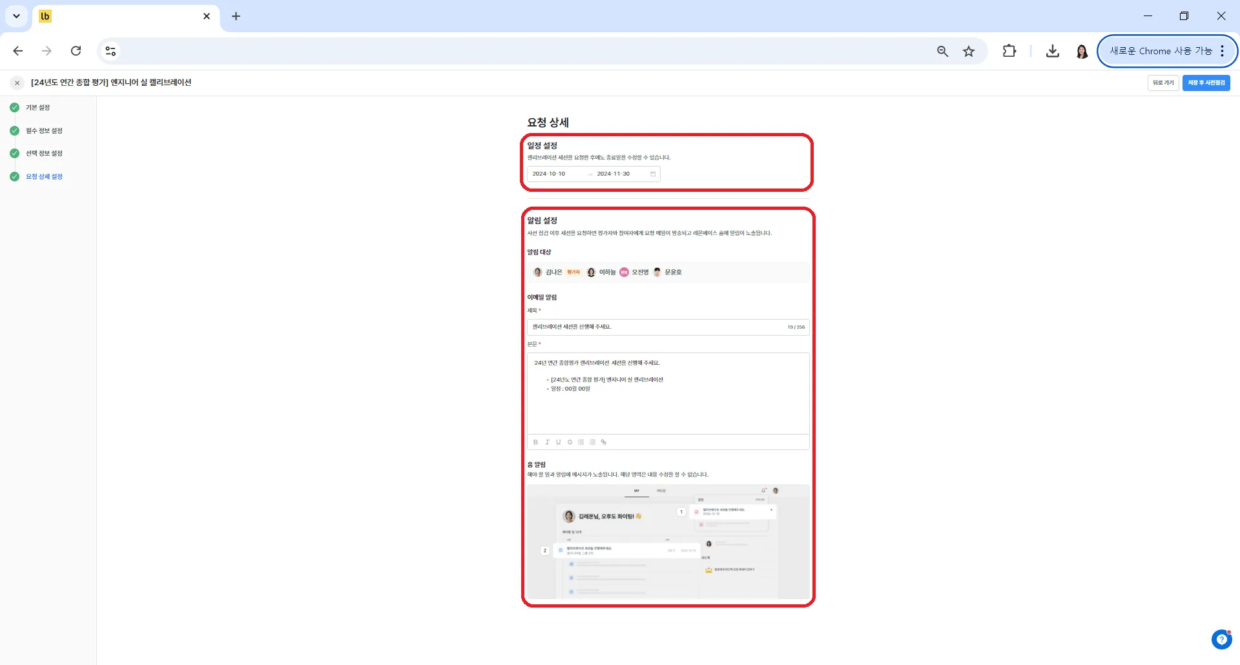Select recipient 오진영 in notification targets
Viewport: 1240px width, 665px height.
pyautogui.click(x=634, y=272)
